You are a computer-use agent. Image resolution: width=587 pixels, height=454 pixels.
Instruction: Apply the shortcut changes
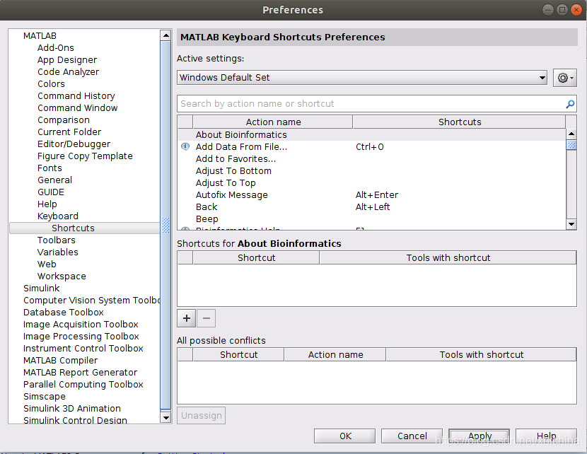point(479,436)
